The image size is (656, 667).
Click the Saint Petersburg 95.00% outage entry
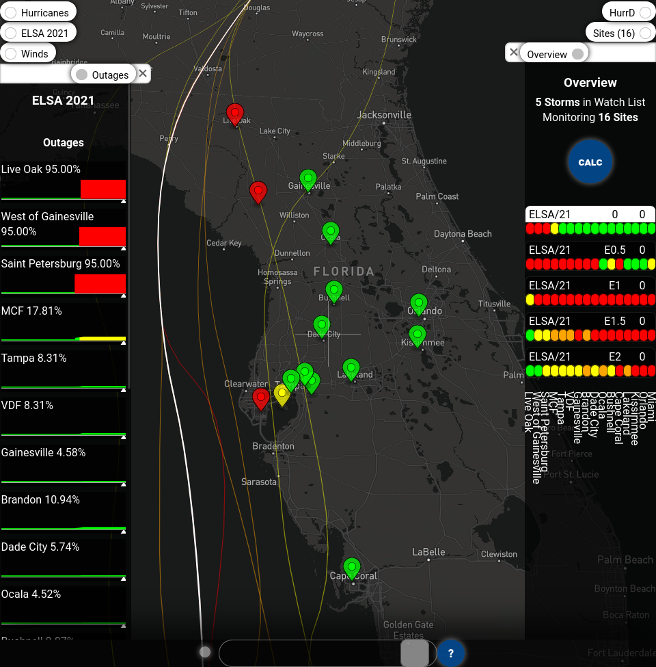[x=64, y=276]
